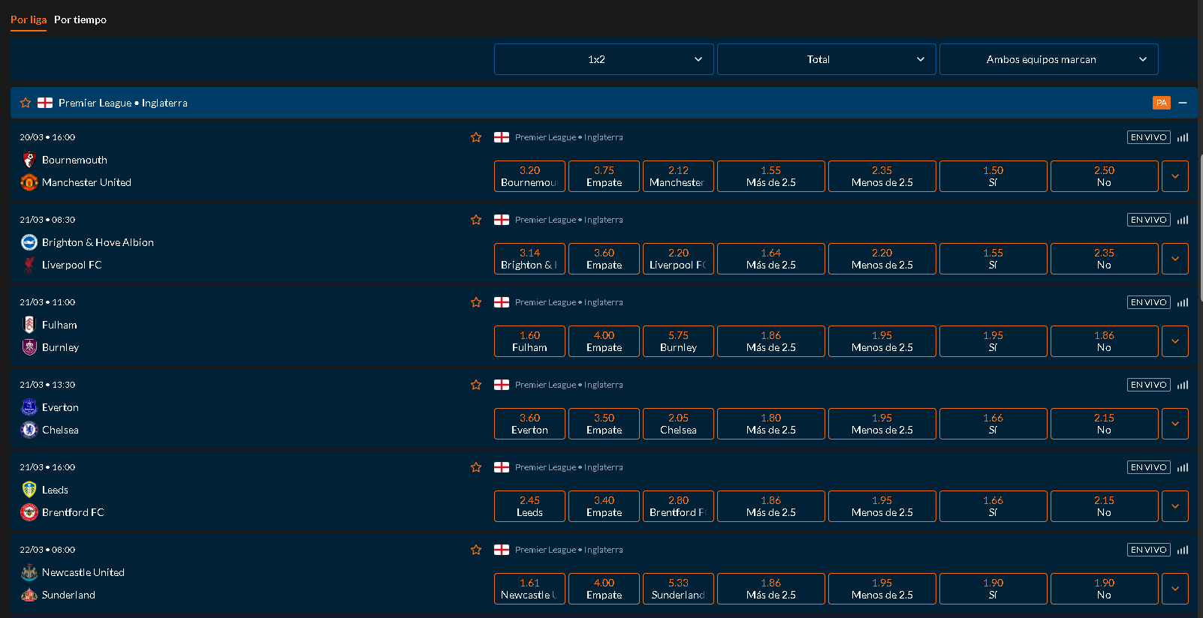
Task: Open the 1x2 market dropdown
Action: point(604,59)
